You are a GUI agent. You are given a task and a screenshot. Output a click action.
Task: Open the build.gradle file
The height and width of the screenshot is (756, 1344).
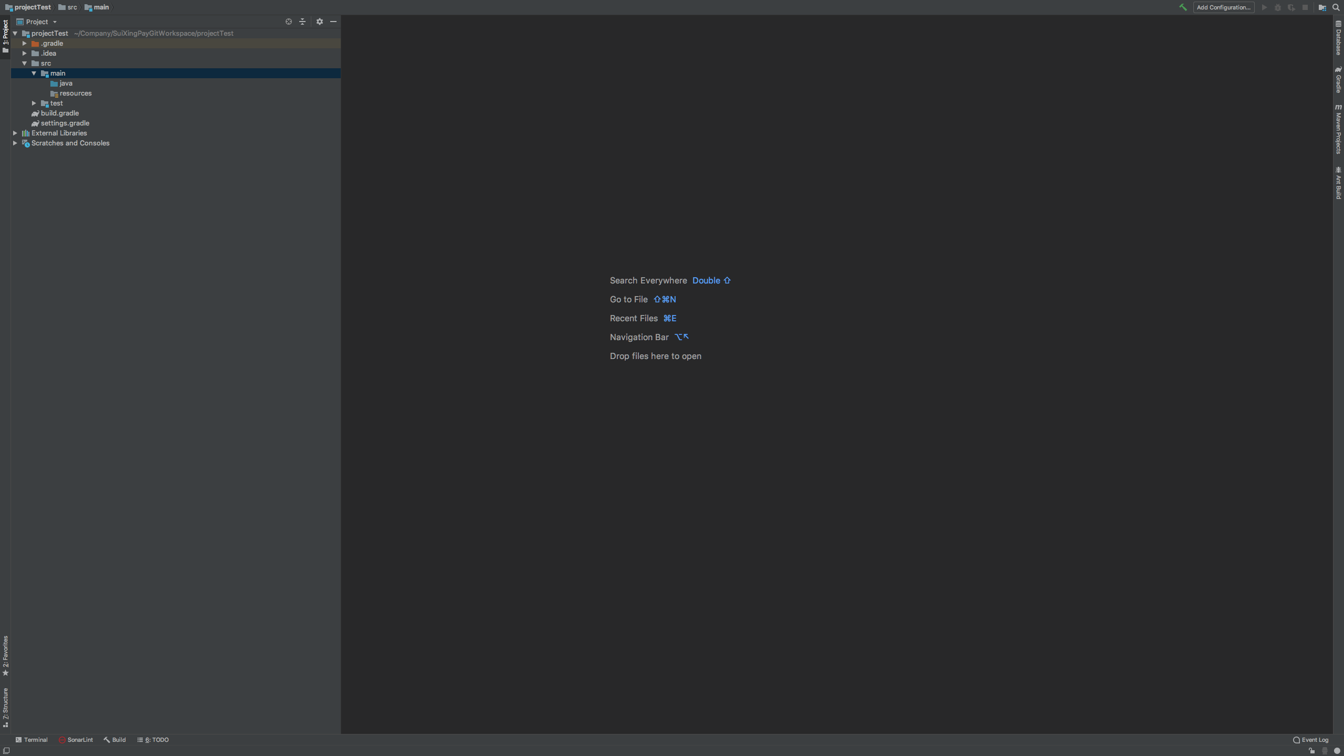60,113
